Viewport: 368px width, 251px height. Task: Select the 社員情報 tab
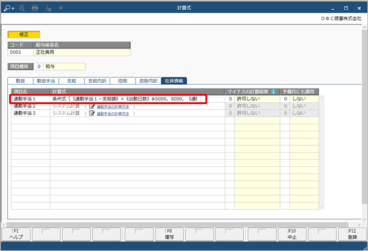point(174,81)
